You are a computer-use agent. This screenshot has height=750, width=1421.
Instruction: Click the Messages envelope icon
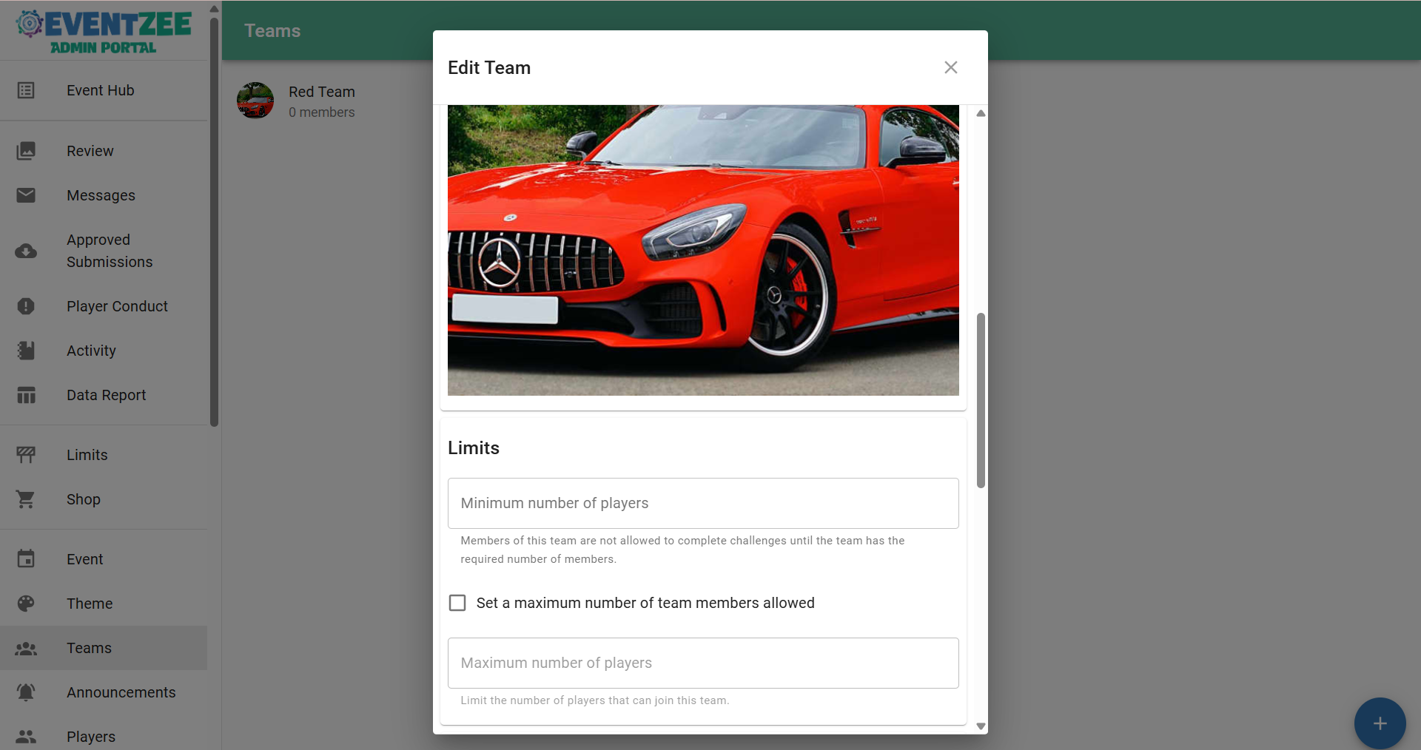point(26,195)
